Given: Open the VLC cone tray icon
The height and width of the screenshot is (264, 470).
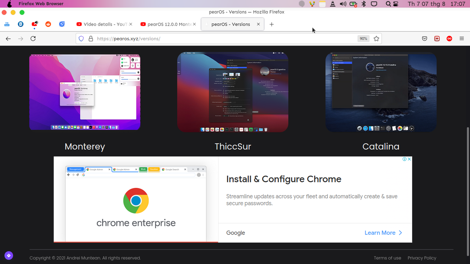Looking at the screenshot, I should click(x=333, y=4).
